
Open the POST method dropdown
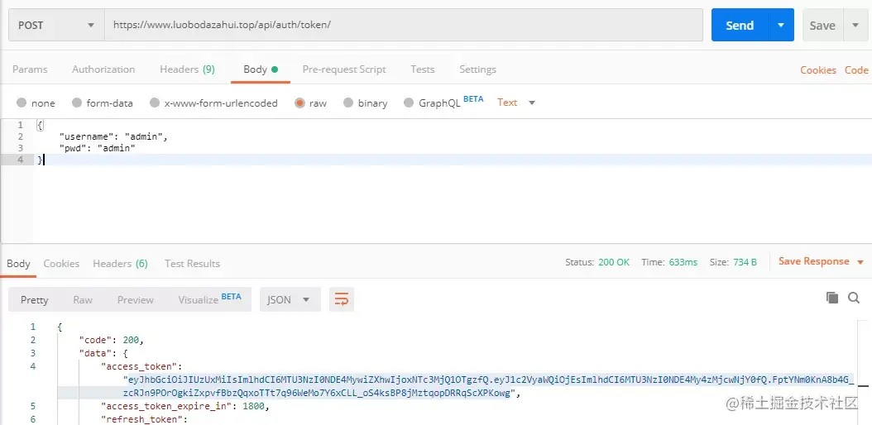(x=57, y=25)
